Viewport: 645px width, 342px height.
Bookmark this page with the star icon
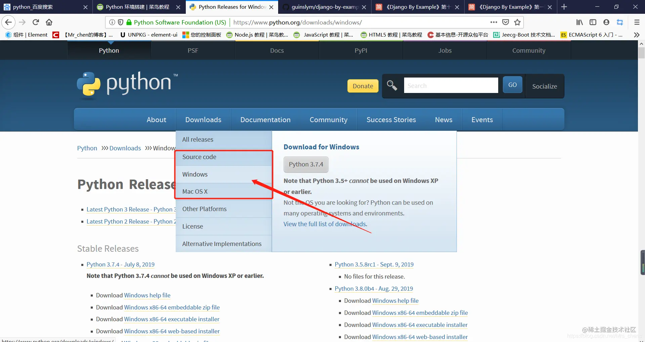(517, 22)
